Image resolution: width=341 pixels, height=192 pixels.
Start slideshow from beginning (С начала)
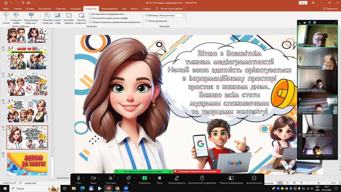tap(6, 18)
